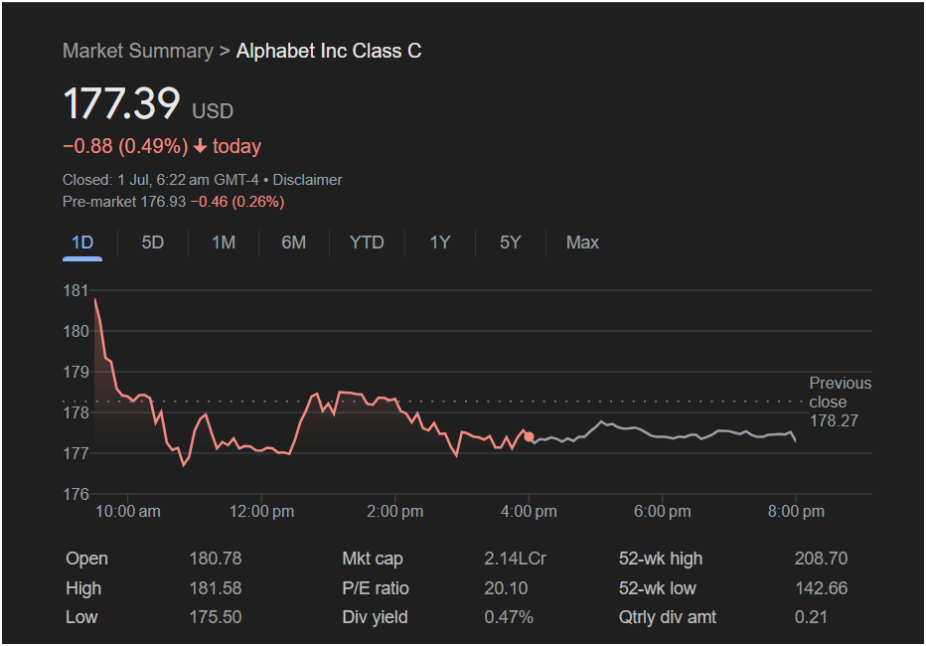Open the 5Y chart tab
Screen dimensions: 926x646
pyautogui.click(x=511, y=242)
